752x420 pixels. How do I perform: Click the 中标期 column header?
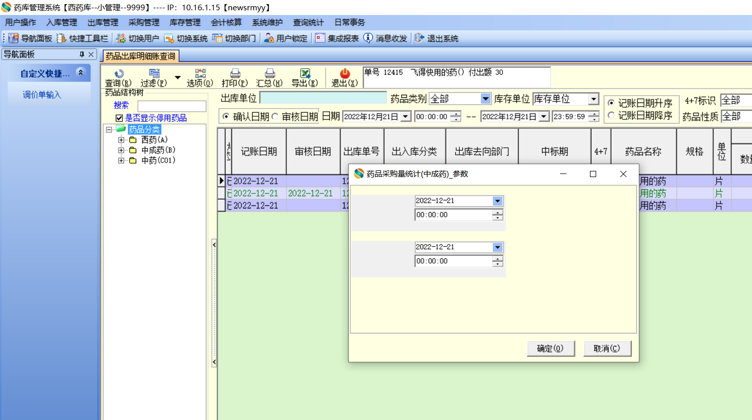click(x=554, y=151)
